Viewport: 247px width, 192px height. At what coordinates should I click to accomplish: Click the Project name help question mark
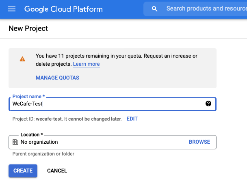coord(208,104)
